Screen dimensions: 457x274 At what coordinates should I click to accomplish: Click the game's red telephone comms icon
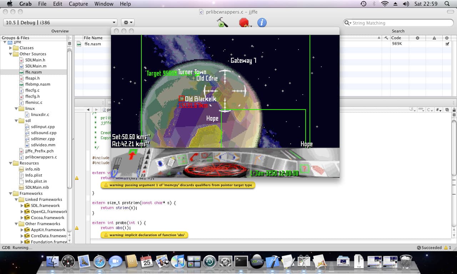pos(194,157)
